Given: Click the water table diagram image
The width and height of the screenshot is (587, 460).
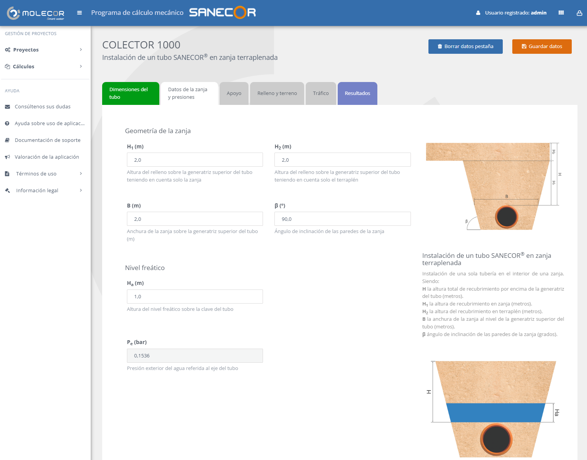Looking at the screenshot, I should (x=494, y=409).
